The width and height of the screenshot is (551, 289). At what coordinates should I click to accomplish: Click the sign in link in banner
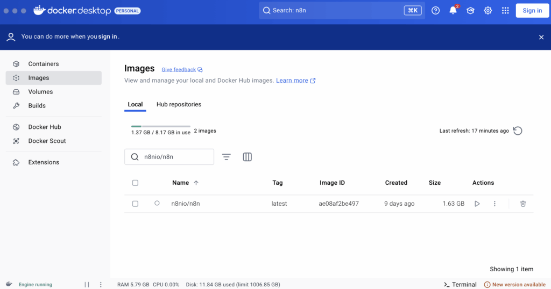(x=108, y=37)
